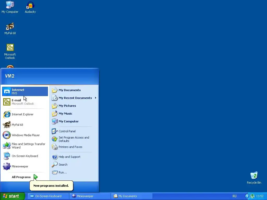Switch to Minesweeper taskbar button
The width and height of the screenshot is (267, 200).
[90, 196]
